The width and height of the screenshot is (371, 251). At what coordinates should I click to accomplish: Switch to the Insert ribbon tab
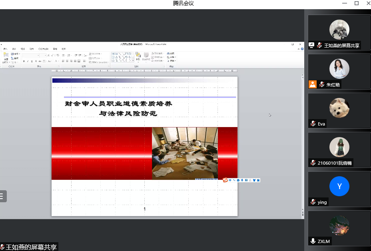(6, 49)
